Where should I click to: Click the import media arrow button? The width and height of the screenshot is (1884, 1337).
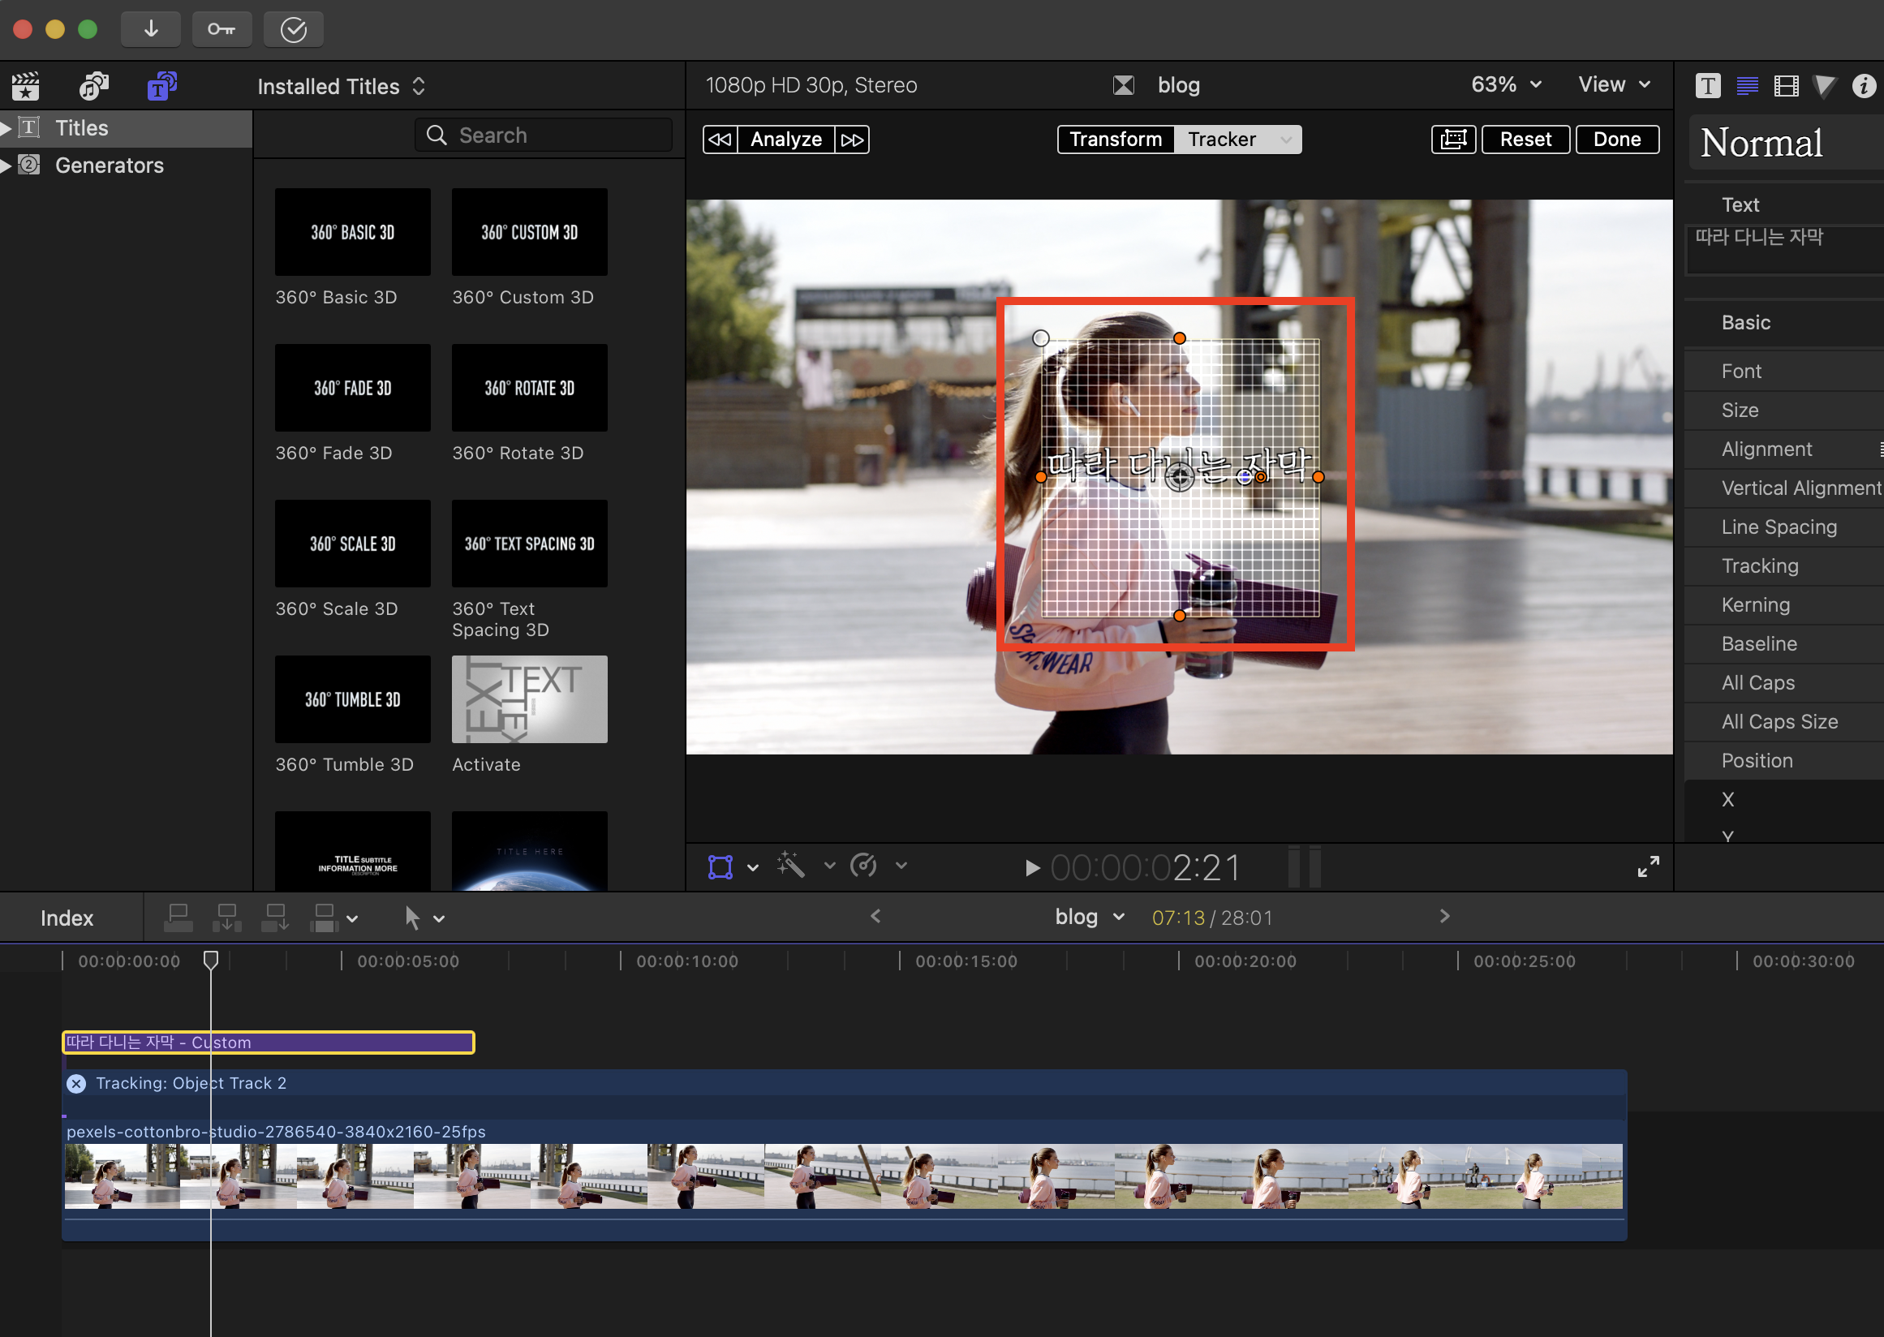click(151, 30)
